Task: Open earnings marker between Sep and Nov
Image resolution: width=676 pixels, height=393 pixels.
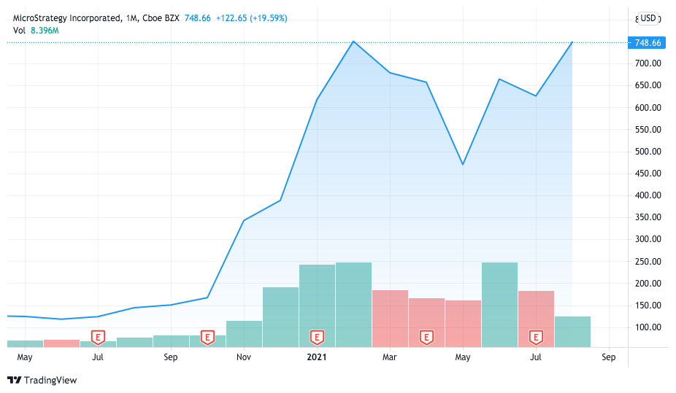Action: (207, 337)
